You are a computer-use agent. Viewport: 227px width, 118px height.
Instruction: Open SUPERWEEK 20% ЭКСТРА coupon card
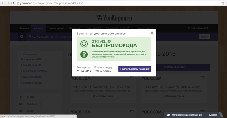[x=103, y=88]
